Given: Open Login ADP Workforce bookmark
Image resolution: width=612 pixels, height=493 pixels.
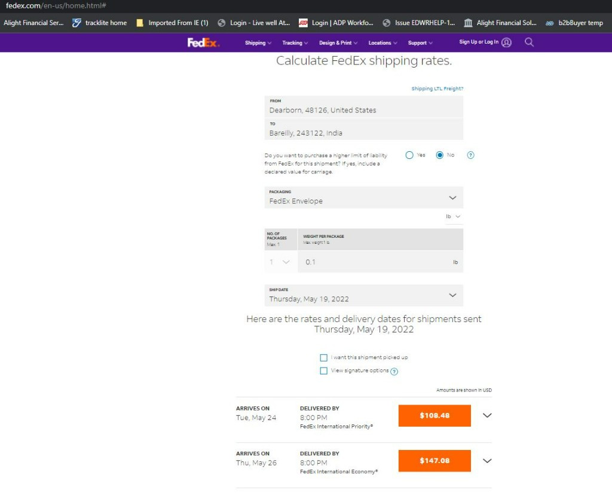Looking at the screenshot, I should [336, 23].
